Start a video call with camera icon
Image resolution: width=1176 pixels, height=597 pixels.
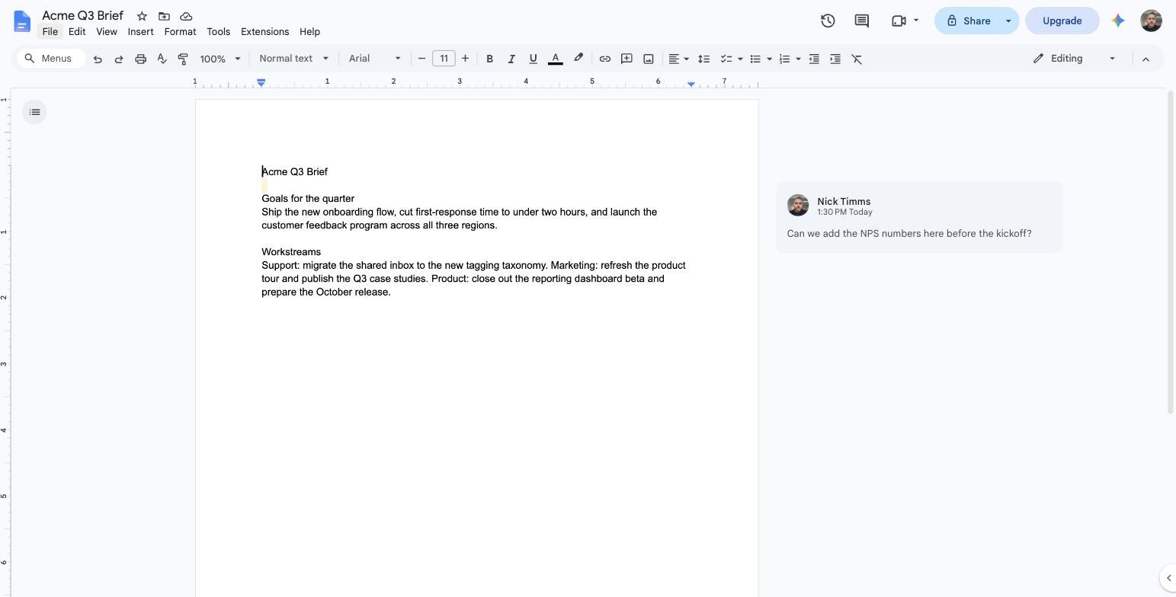[x=899, y=21]
